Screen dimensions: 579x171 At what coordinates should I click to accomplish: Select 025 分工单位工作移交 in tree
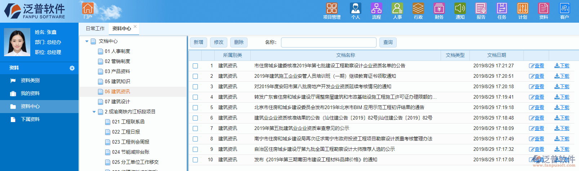coord(135,162)
